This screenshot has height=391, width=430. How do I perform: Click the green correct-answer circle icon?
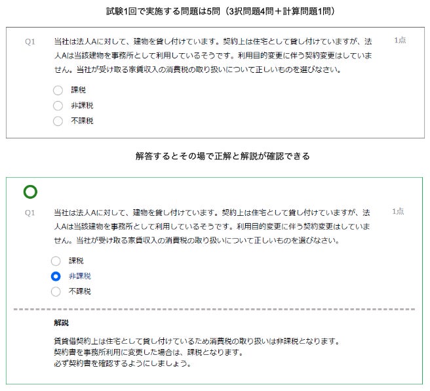[x=30, y=192]
